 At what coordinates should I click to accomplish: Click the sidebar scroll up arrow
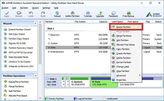[40, 22]
